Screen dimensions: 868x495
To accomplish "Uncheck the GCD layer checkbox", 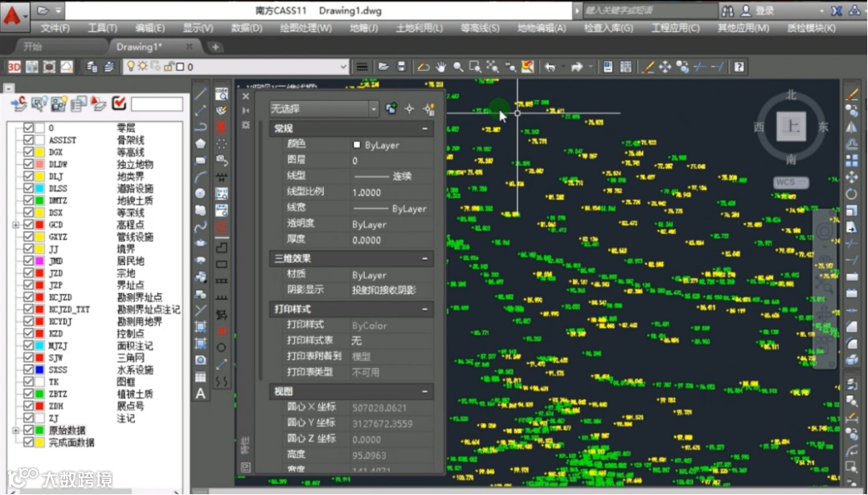I will [x=28, y=224].
